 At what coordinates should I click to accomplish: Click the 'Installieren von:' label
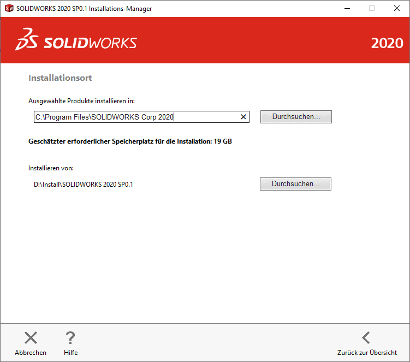(x=51, y=168)
